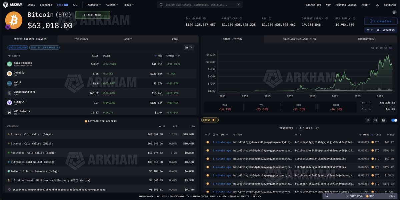The image size is (400, 200).
Task: Go to the previous transfers page
Action: (297, 128)
